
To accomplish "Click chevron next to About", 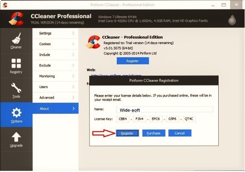I will [73, 109].
